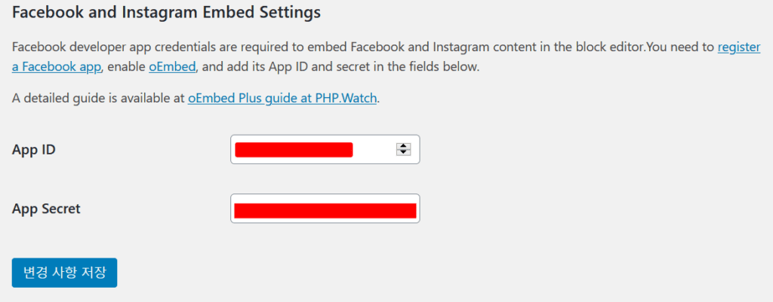Click the red redaction bar in App ID
Viewport: 773px width, 302px height.
click(x=294, y=149)
